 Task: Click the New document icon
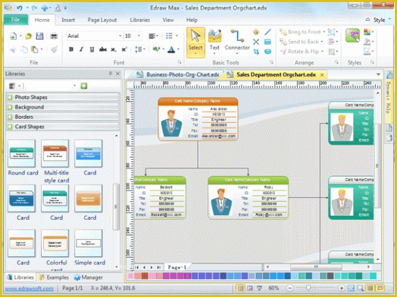[x=13, y=36]
